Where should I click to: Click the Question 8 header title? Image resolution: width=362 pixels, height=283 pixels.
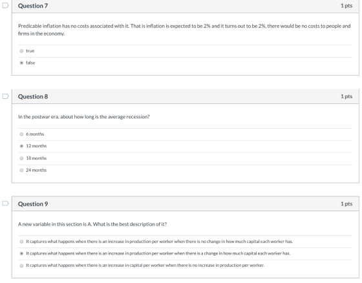33,96
